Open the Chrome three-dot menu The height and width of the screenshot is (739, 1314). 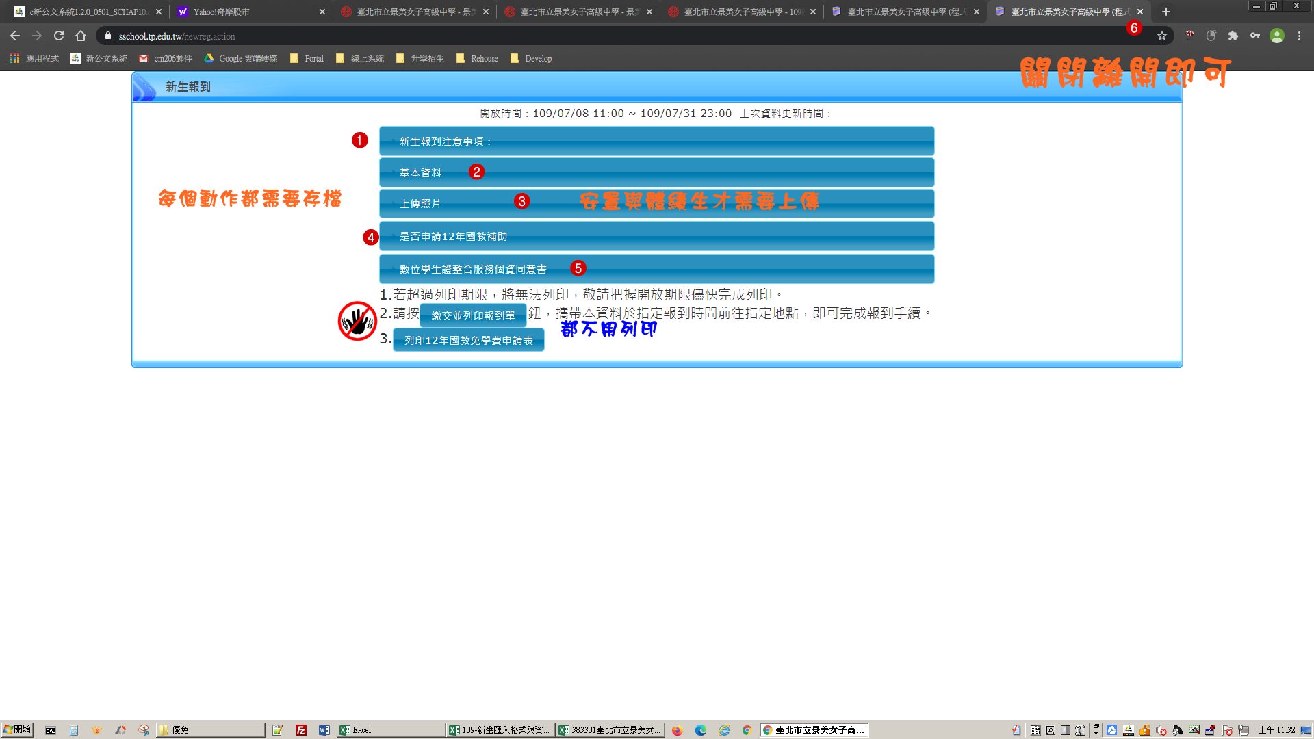click(x=1299, y=36)
